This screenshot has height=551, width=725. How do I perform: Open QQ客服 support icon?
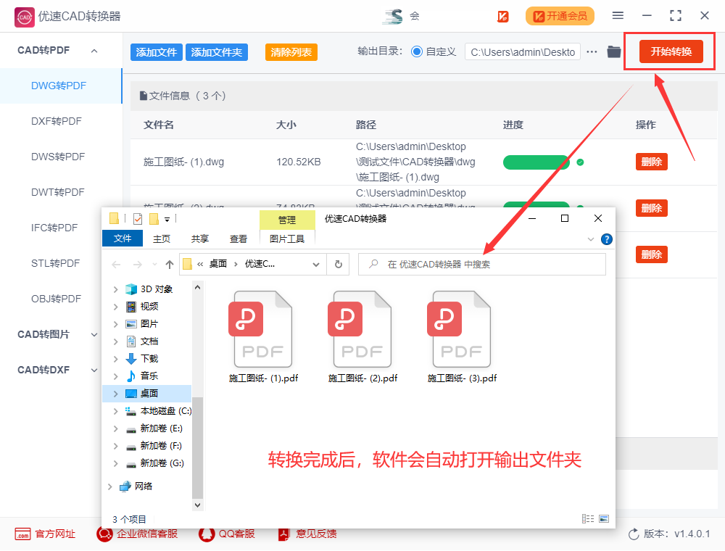tap(206, 534)
